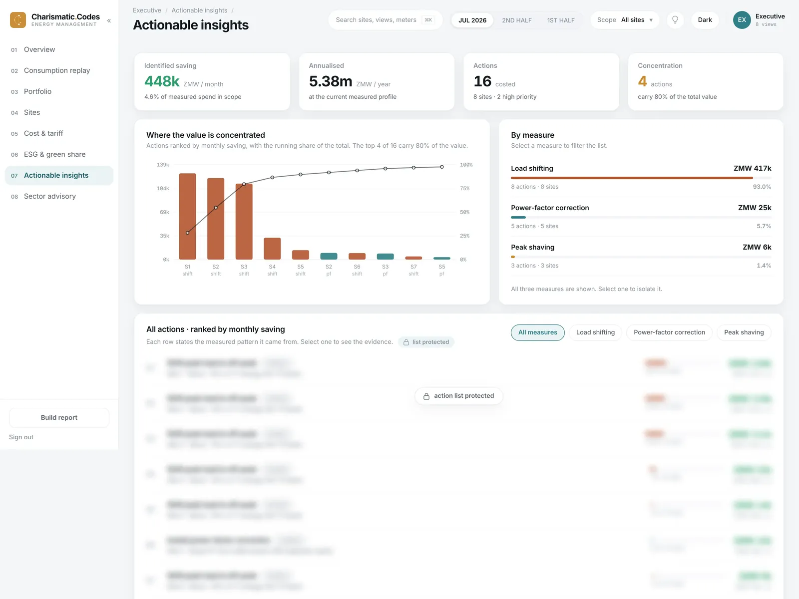Image resolution: width=799 pixels, height=599 pixels.
Task: Click the lock icon in list protected badge
Action: coord(406,342)
